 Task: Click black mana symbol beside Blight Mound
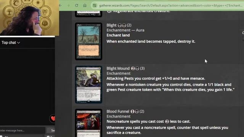tap(137, 68)
